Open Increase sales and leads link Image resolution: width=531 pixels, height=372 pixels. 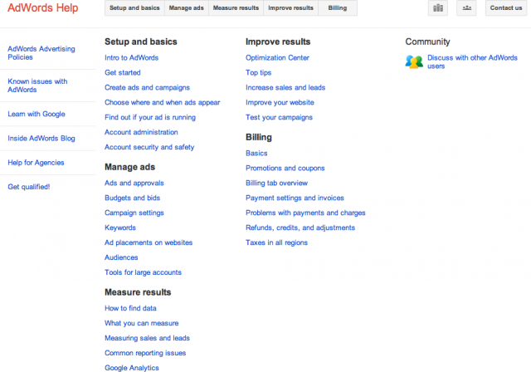click(x=285, y=87)
